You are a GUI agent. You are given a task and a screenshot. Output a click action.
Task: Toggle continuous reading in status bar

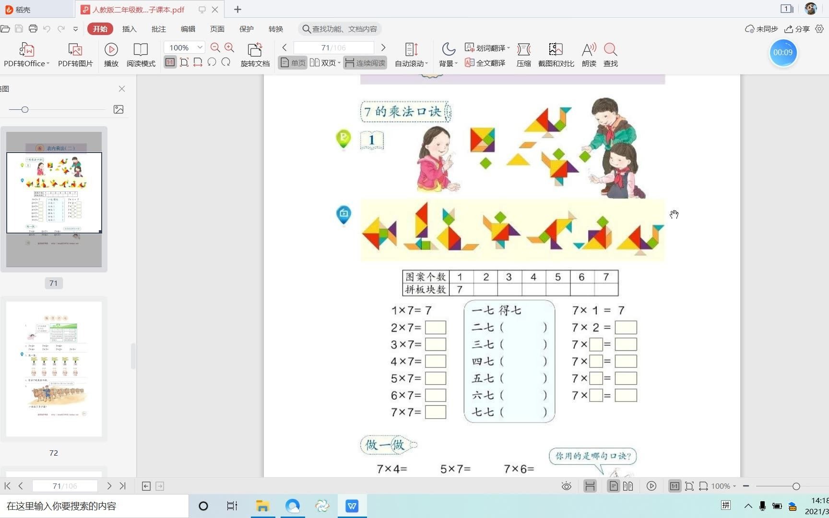coord(590,486)
